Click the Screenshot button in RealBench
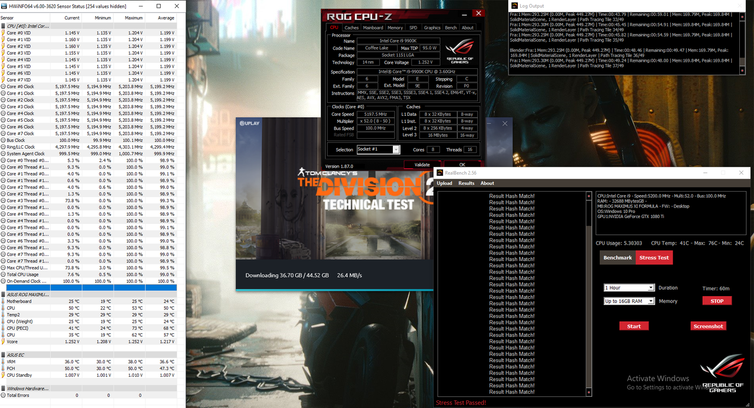The height and width of the screenshot is (408, 754). 708,326
